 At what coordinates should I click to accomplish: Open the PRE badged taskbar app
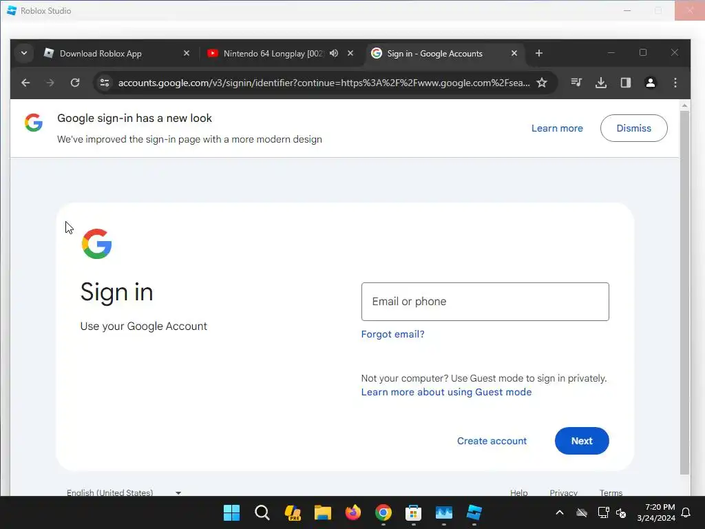tap(292, 512)
